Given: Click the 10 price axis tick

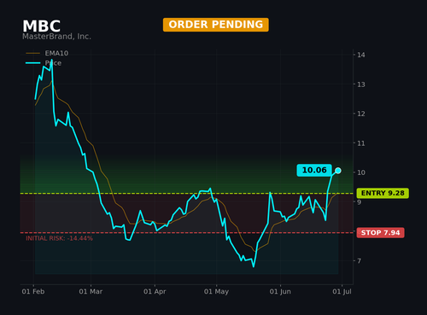Looking at the screenshot, I should pos(361,172).
